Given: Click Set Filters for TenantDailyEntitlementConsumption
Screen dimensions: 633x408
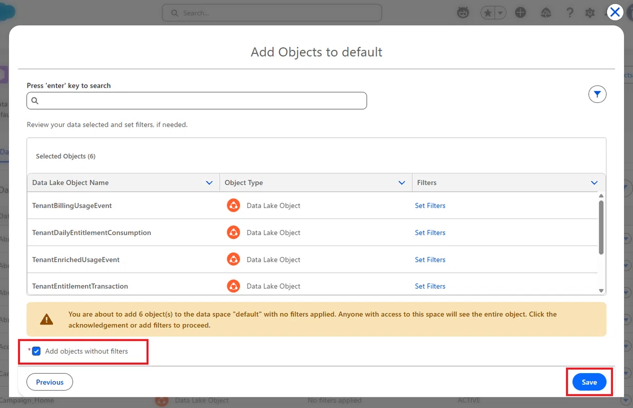Looking at the screenshot, I should [x=430, y=232].
